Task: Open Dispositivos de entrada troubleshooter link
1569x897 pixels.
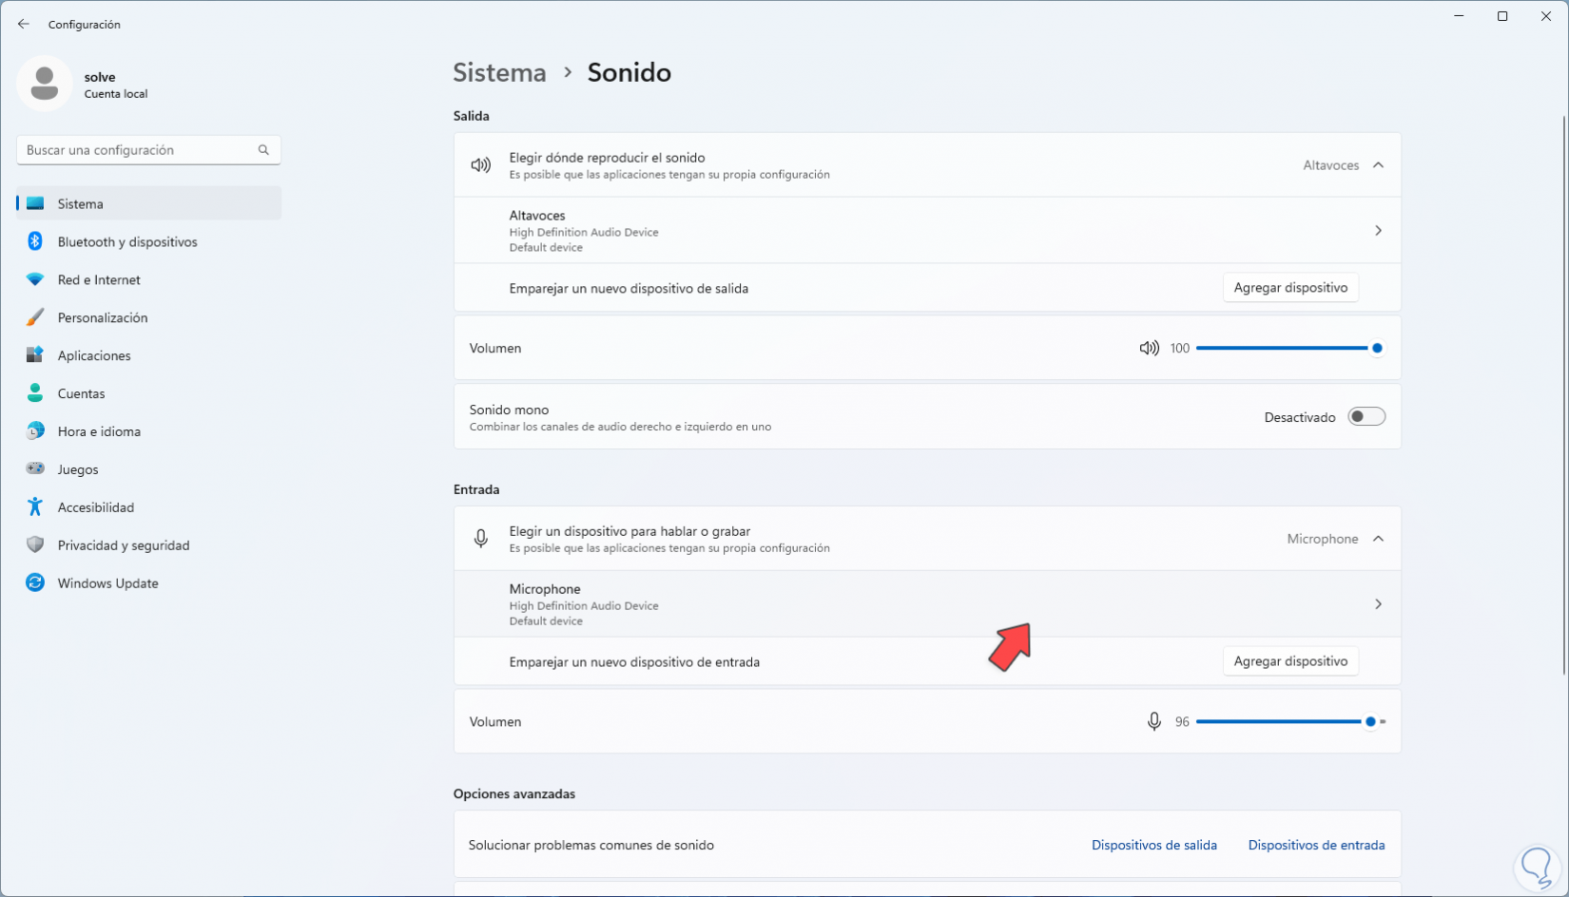Action: 1316,846
